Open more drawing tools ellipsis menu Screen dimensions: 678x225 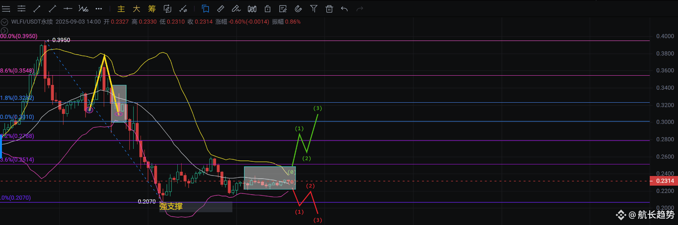[99, 8]
